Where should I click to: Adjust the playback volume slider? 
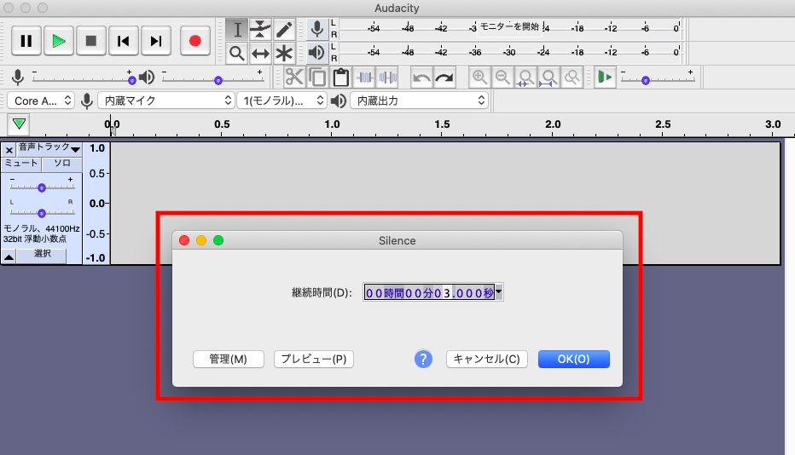point(212,79)
